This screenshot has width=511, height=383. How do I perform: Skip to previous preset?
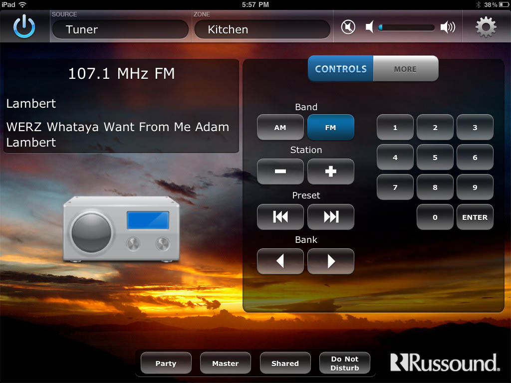(280, 216)
